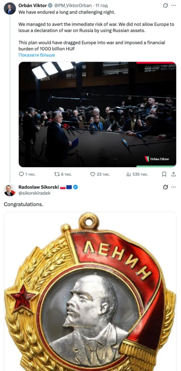The height and width of the screenshot is (371, 181).
Task: Open Radosław Sikorski's profile avatar
Action: [10, 190]
